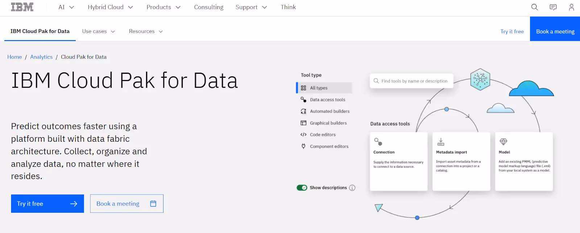Open the search magnifier icon in header
The image size is (580, 233).
click(534, 7)
